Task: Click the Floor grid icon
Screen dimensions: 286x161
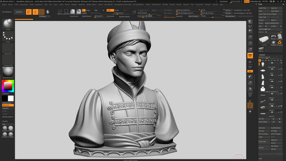Action: (x=250, y=62)
